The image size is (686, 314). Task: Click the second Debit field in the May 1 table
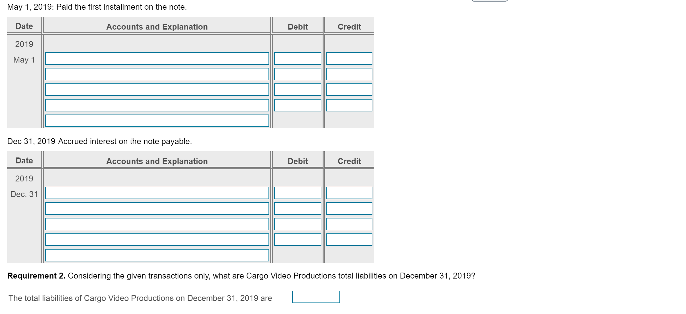(x=297, y=74)
